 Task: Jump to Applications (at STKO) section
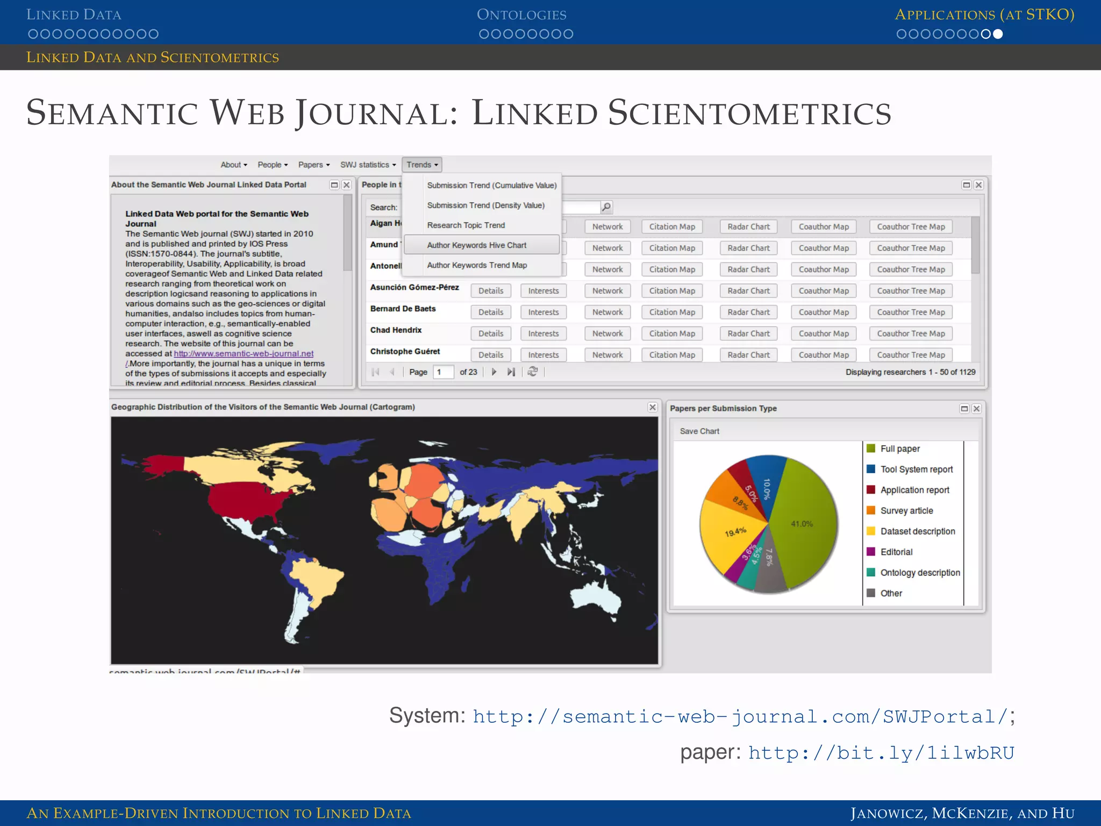click(984, 15)
